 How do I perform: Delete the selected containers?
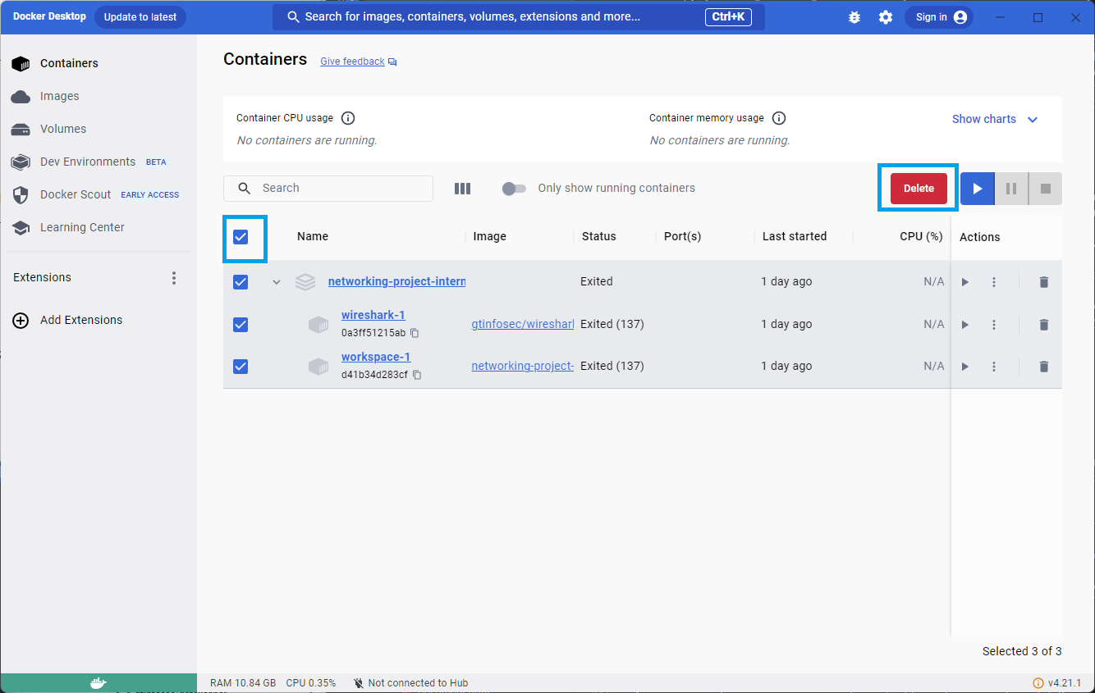(x=918, y=188)
